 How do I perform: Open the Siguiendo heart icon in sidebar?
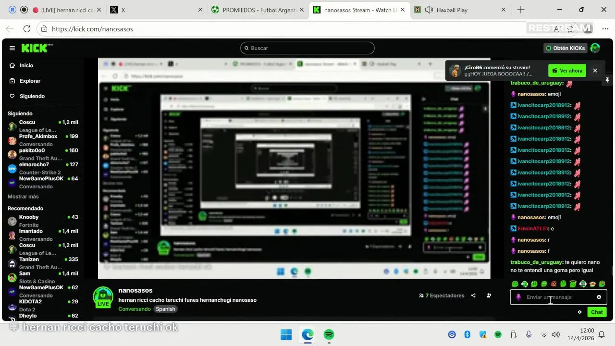click(12, 96)
